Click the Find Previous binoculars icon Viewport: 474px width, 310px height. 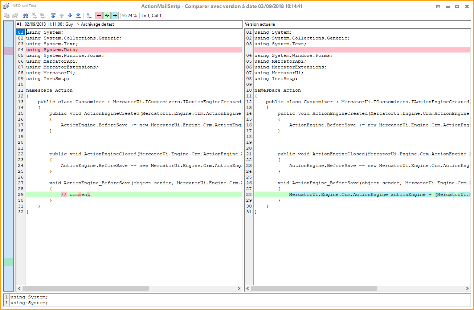[x=42, y=16]
